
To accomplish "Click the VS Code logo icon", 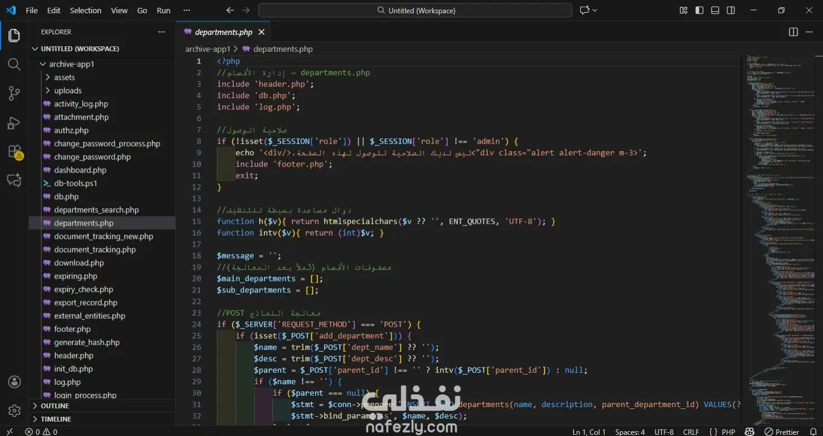I will tap(11, 10).
